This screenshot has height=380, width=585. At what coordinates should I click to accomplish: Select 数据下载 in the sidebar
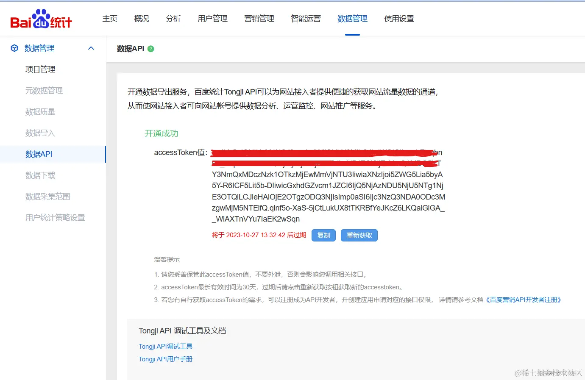40,175
